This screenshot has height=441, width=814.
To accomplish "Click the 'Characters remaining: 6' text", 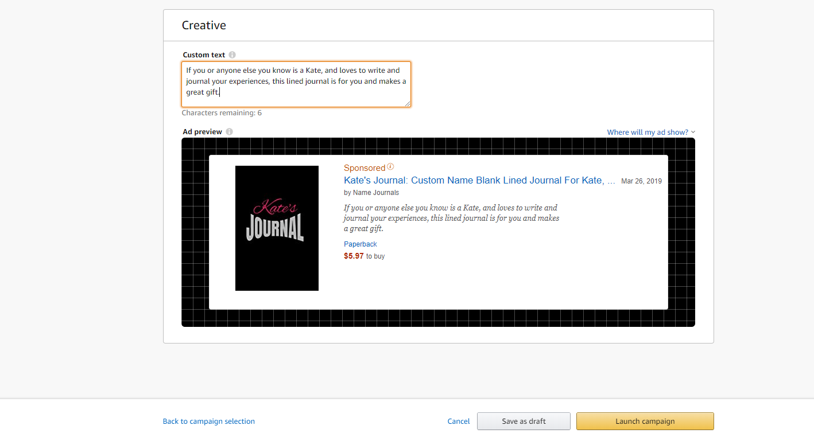I will (x=222, y=113).
